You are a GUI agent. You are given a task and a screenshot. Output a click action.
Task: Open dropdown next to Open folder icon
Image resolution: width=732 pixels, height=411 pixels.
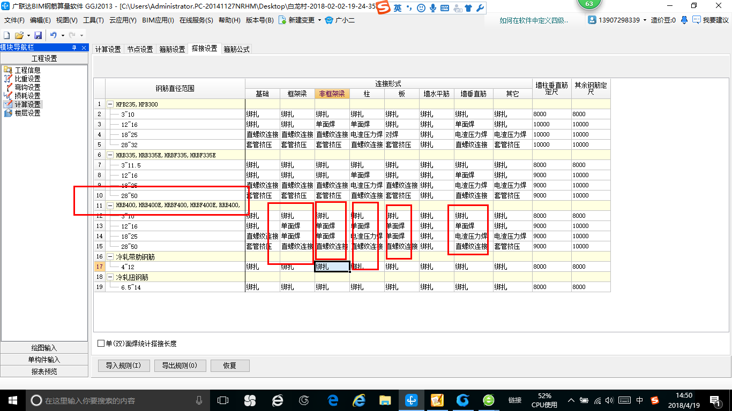coord(28,35)
